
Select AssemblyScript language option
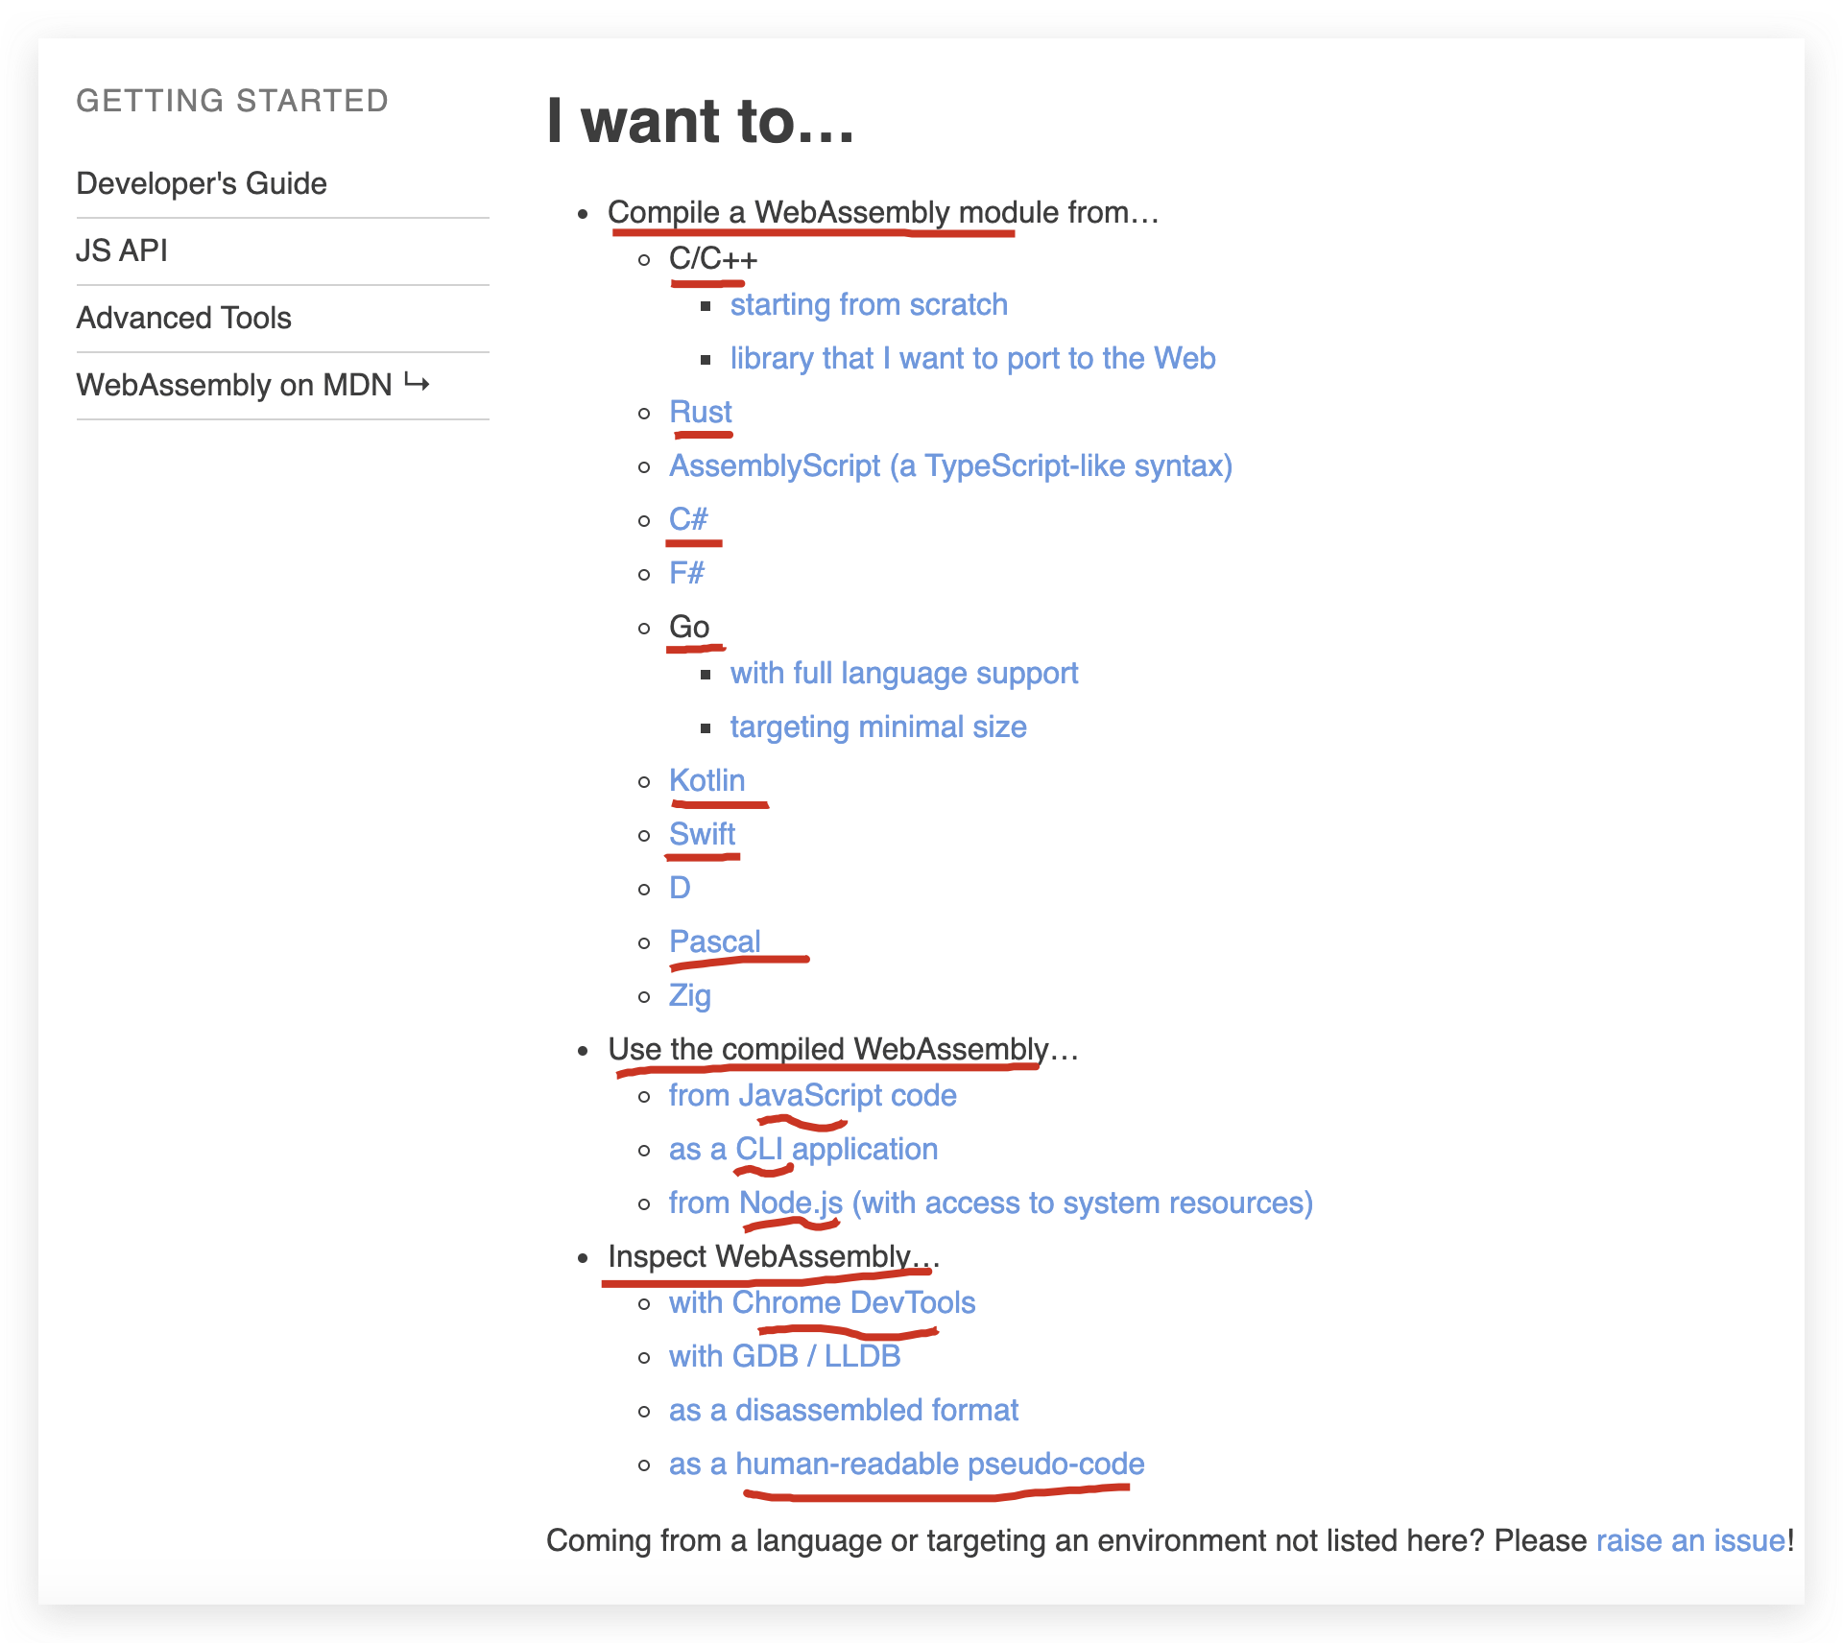(948, 464)
